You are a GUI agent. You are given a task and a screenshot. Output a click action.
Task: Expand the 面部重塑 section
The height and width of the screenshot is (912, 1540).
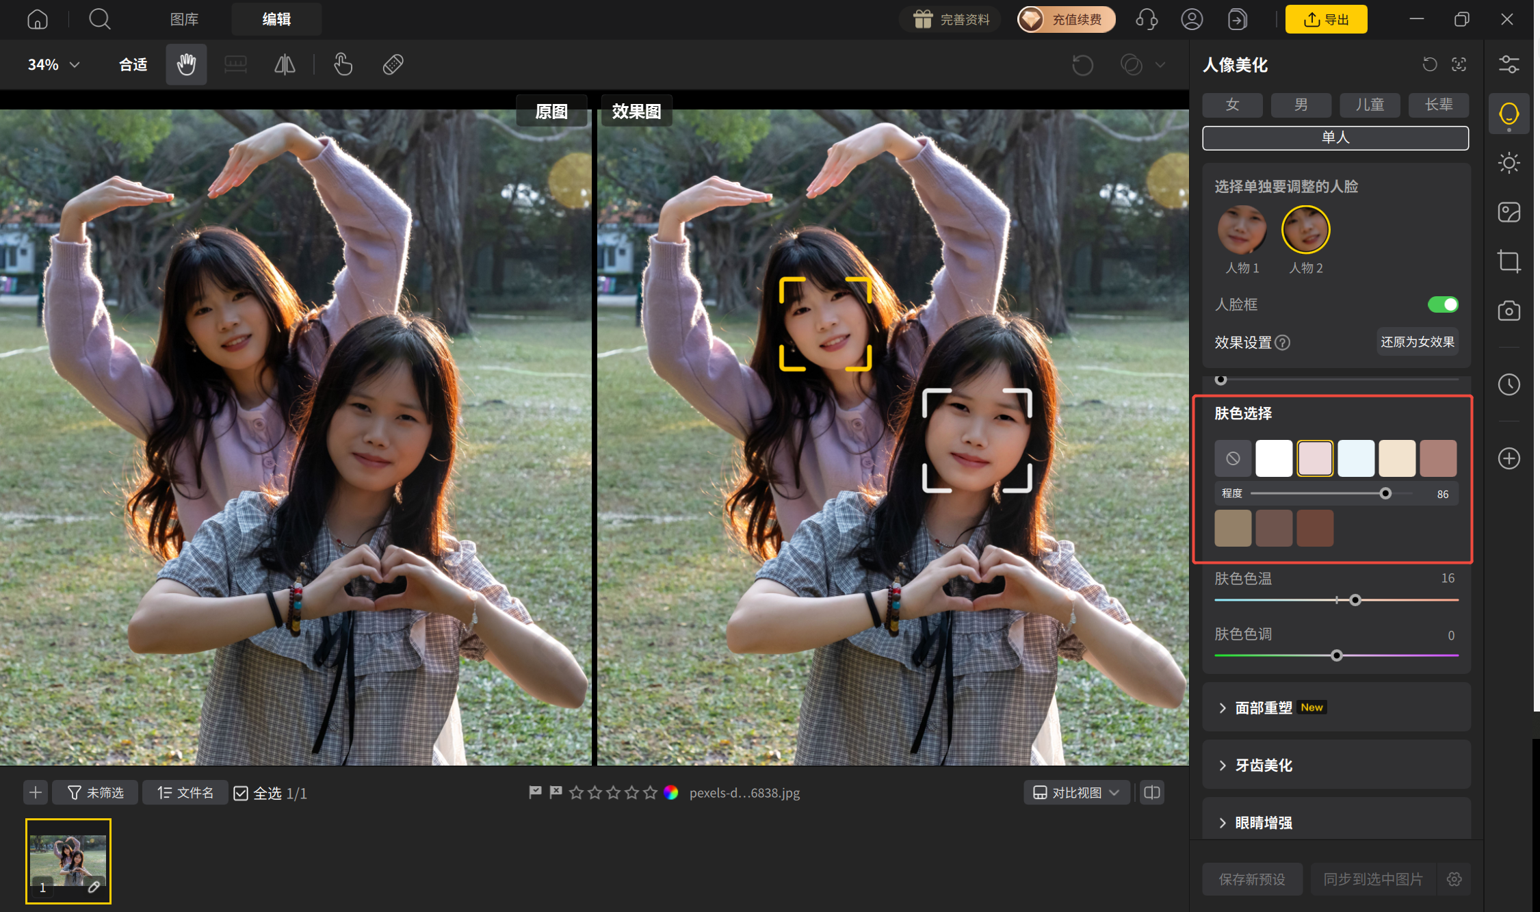point(1336,707)
